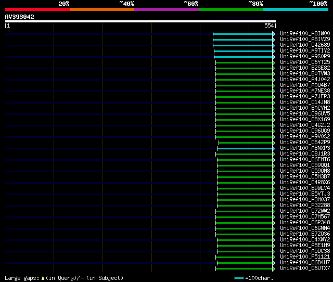This screenshot has height=282, width=333.
Task: Click the UniRef100_Q8J1R3 label
Action: coord(305,154)
